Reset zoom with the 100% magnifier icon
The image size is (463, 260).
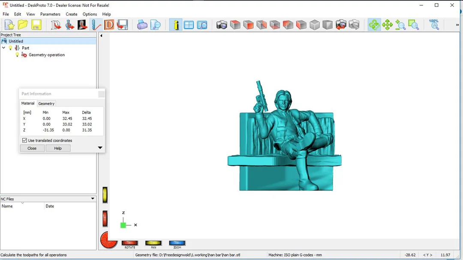pyautogui.click(x=434, y=25)
